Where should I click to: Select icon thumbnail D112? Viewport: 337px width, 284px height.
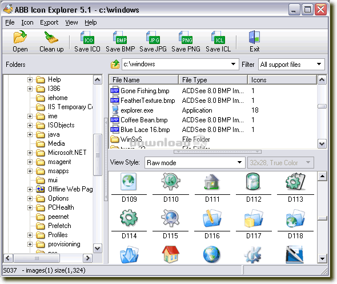click(x=253, y=182)
